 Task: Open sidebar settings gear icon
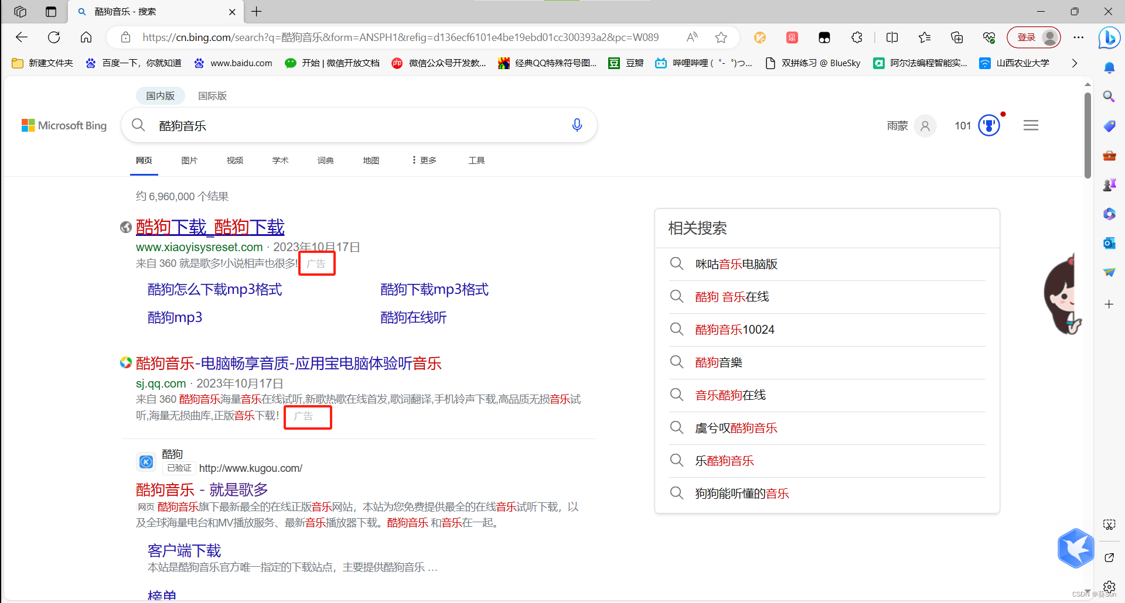click(1109, 586)
